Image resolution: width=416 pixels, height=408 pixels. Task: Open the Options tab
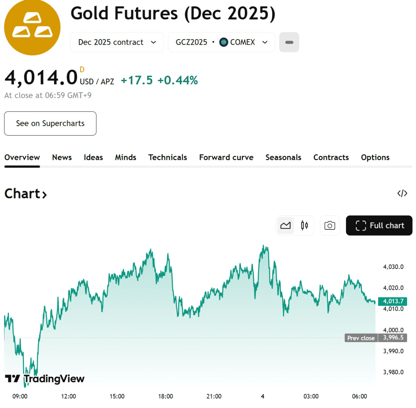click(375, 157)
